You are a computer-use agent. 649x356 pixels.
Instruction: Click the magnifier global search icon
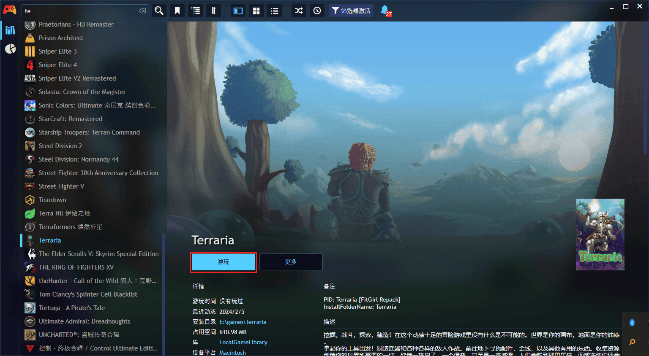[159, 11]
